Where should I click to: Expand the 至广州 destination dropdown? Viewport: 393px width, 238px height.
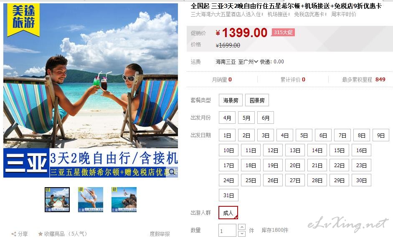[x=248, y=62]
